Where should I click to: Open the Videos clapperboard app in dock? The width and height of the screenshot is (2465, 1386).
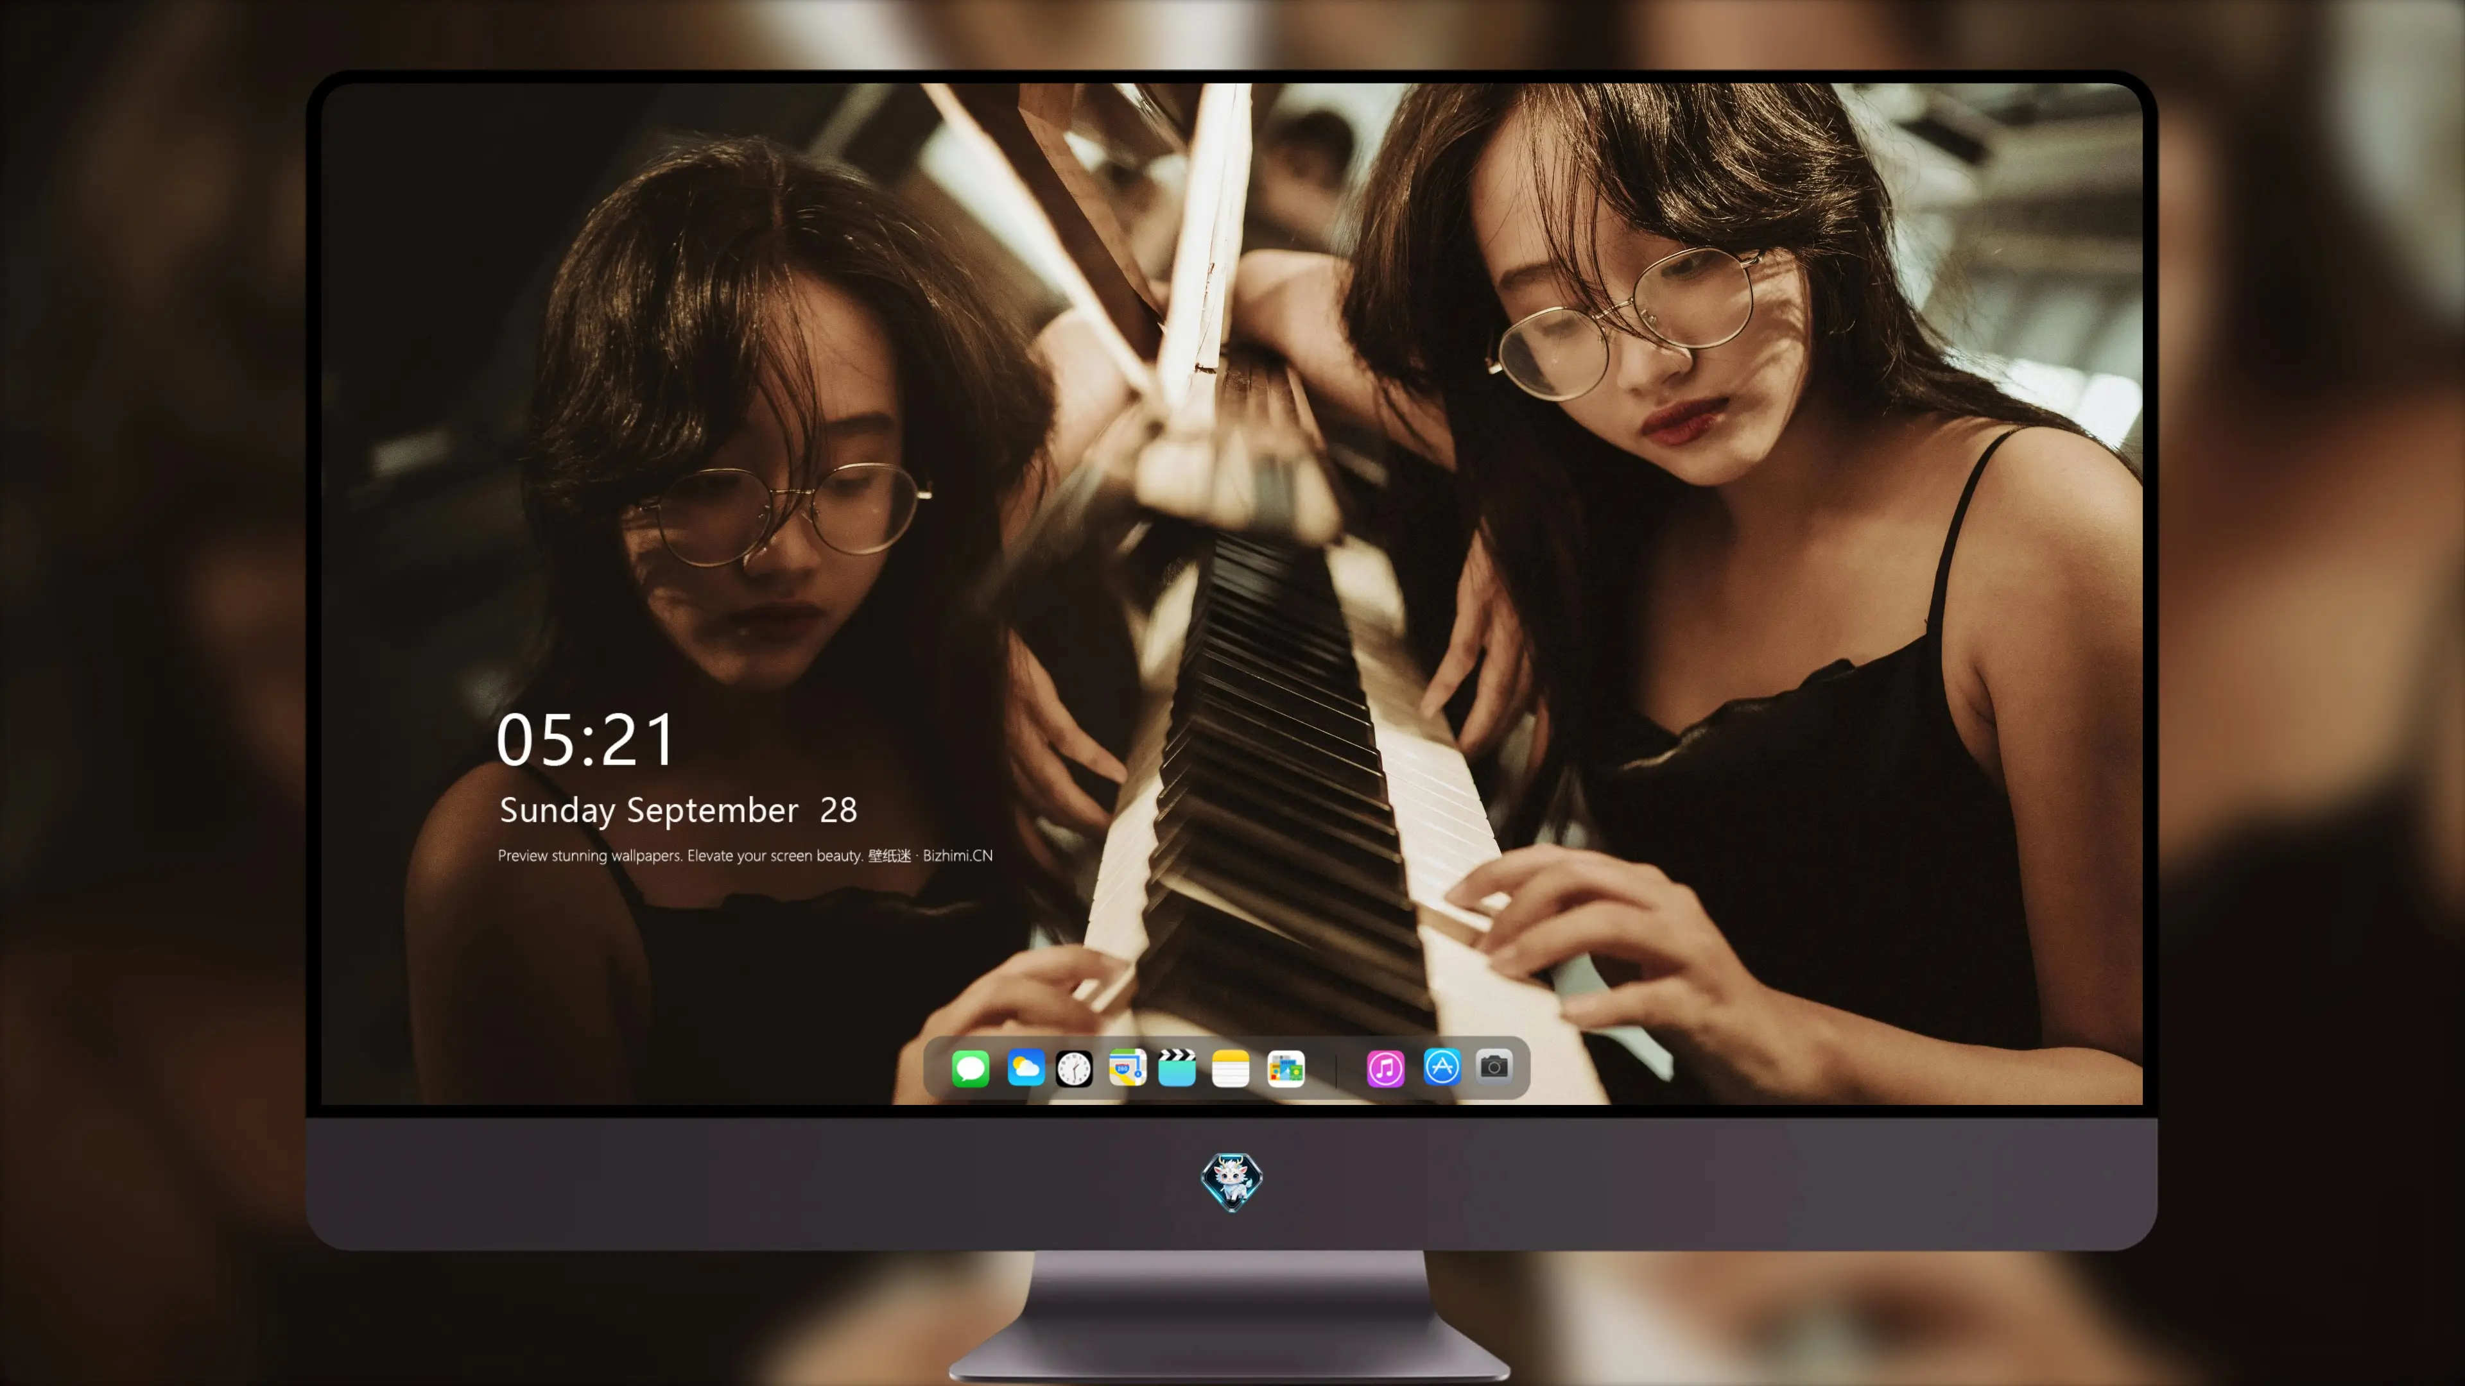pyautogui.click(x=1177, y=1068)
